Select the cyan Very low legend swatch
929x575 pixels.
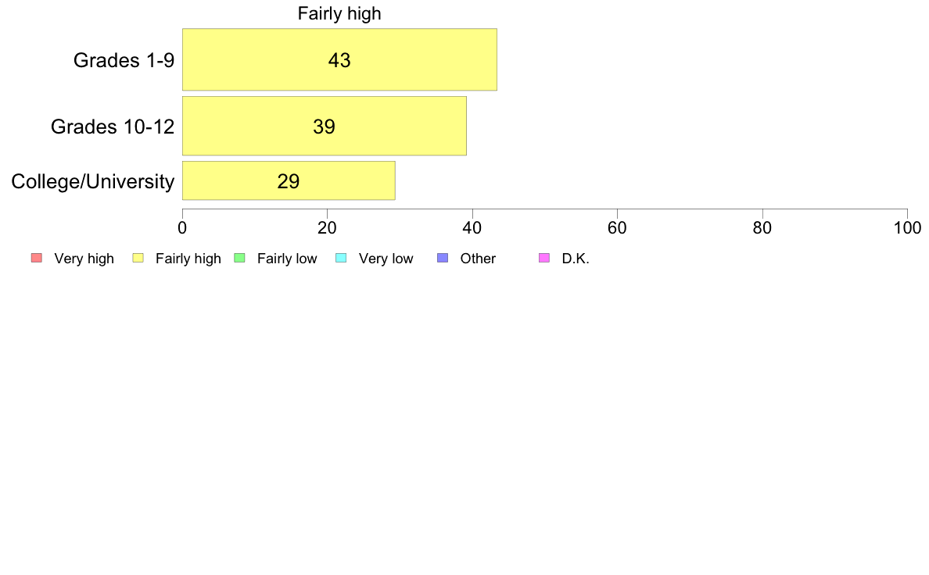(341, 258)
